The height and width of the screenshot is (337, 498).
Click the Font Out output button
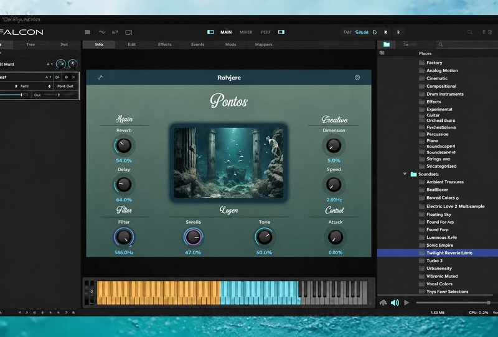(x=65, y=86)
